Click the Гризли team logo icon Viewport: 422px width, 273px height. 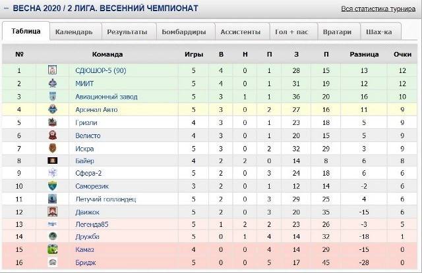coord(52,122)
